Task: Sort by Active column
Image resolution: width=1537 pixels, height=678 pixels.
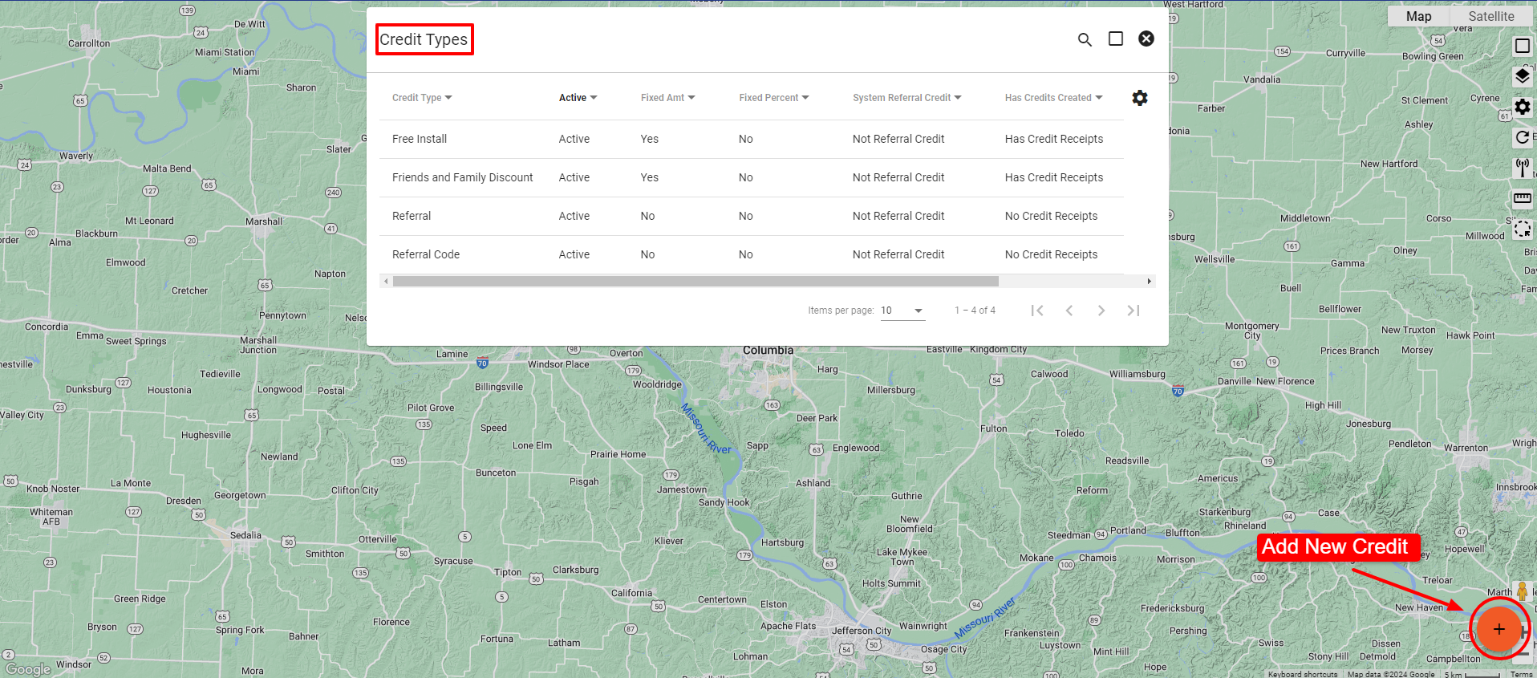Action: point(578,98)
